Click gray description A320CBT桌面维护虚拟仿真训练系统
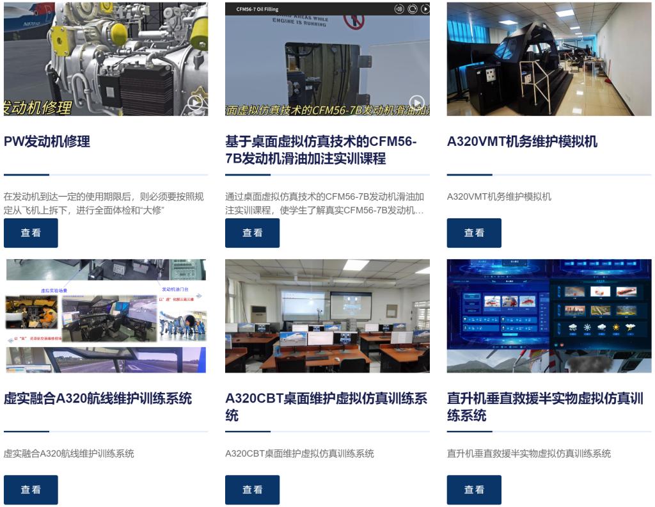This screenshot has width=655, height=507. (x=299, y=453)
